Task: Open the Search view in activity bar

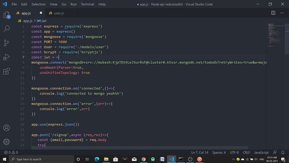Action: tap(7, 29)
